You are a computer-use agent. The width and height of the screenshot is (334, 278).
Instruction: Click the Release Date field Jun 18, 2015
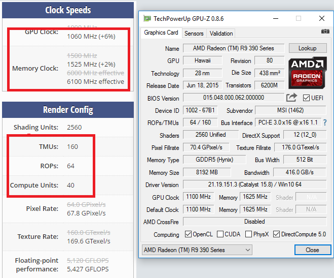(x=203, y=85)
